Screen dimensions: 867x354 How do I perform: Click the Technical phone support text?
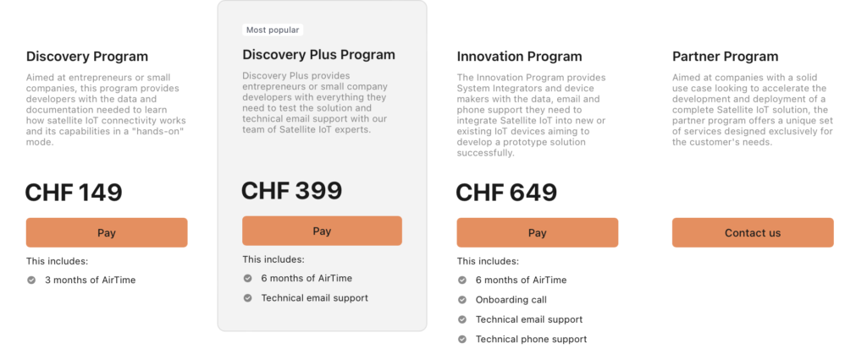coord(532,340)
